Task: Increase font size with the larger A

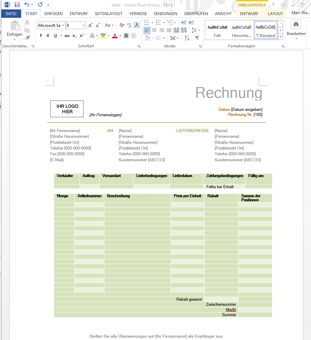Action: (x=91, y=26)
